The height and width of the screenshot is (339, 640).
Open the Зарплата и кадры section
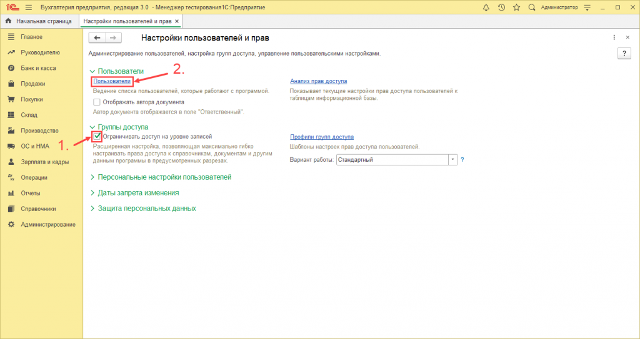click(45, 162)
